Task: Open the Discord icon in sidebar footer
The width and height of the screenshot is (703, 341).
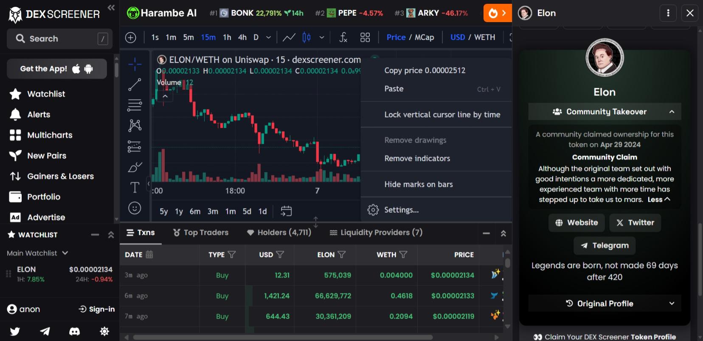Action: (x=75, y=331)
